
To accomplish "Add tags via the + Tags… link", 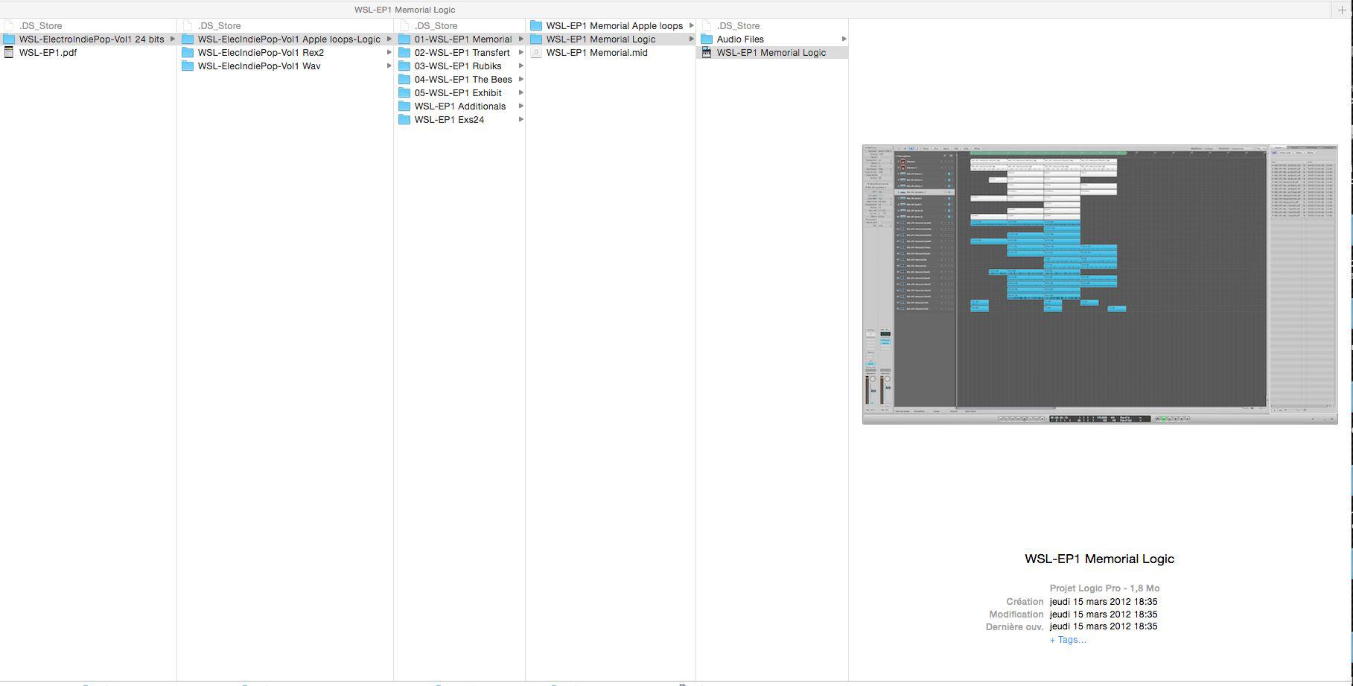I will click(1068, 639).
